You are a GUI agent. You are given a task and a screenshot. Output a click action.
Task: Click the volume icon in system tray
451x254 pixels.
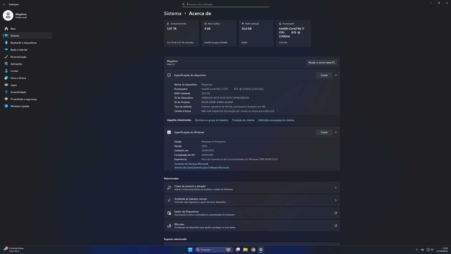pos(432,249)
